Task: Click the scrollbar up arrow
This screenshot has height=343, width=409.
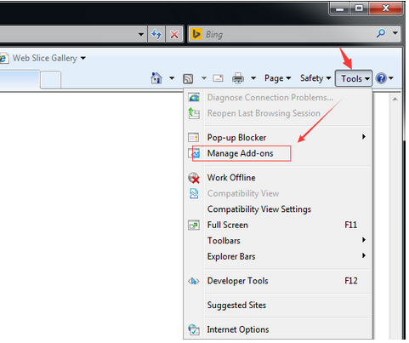Action: (395, 99)
